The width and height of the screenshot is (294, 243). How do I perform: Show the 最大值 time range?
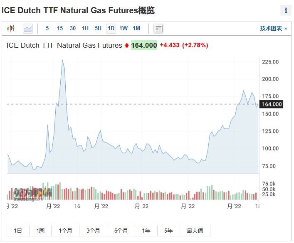click(195, 231)
